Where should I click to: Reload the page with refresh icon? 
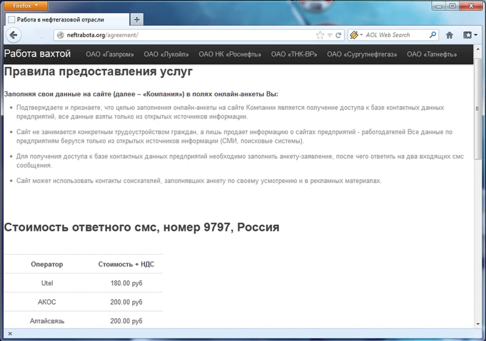coord(339,35)
